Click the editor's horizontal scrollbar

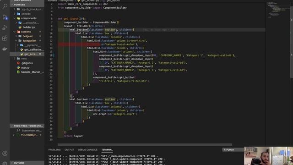click(145, 145)
